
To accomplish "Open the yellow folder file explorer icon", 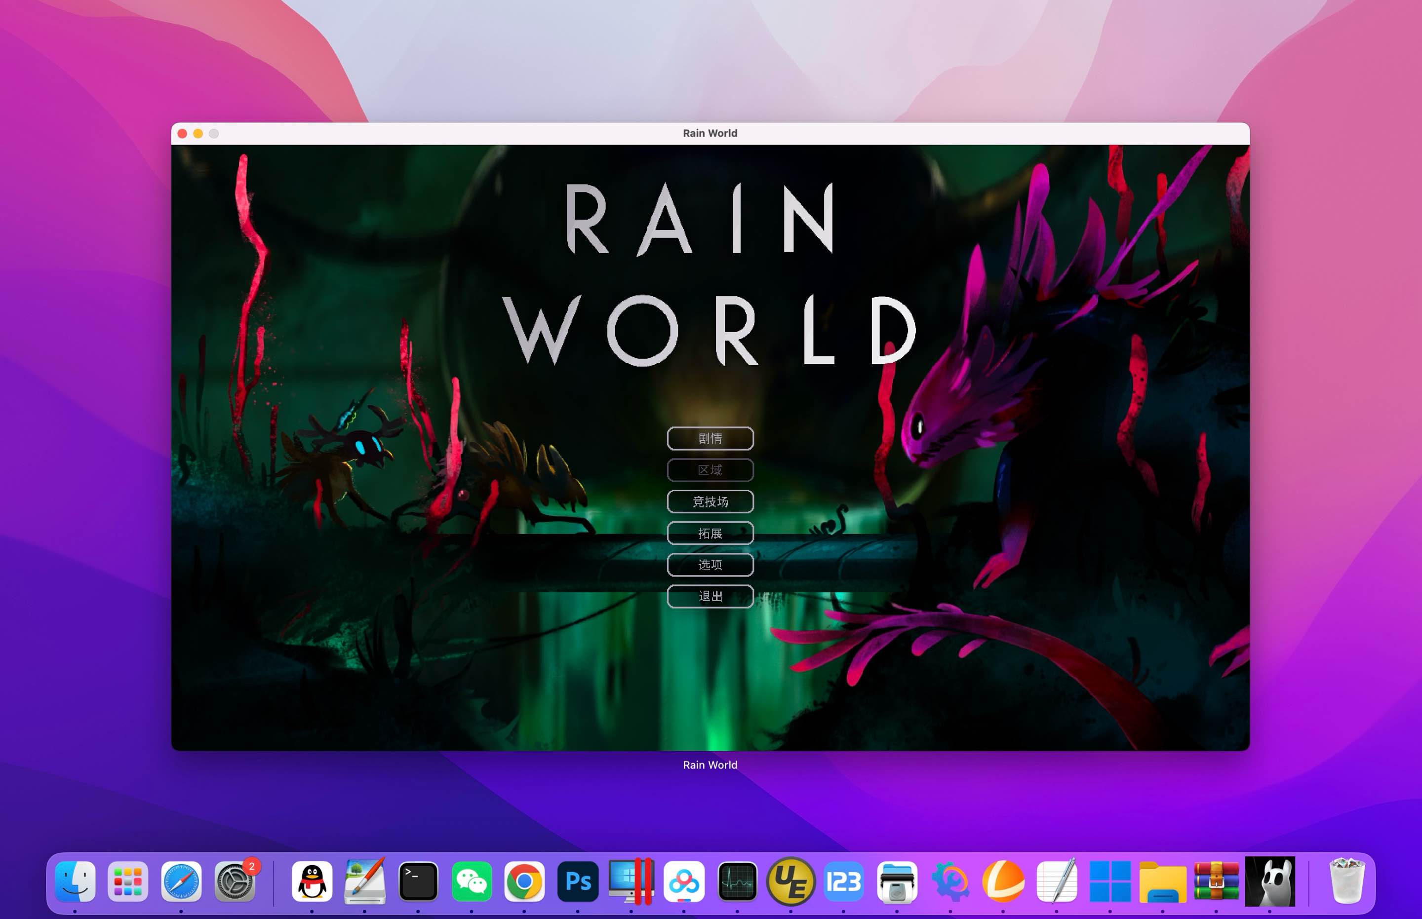I will click(1162, 881).
